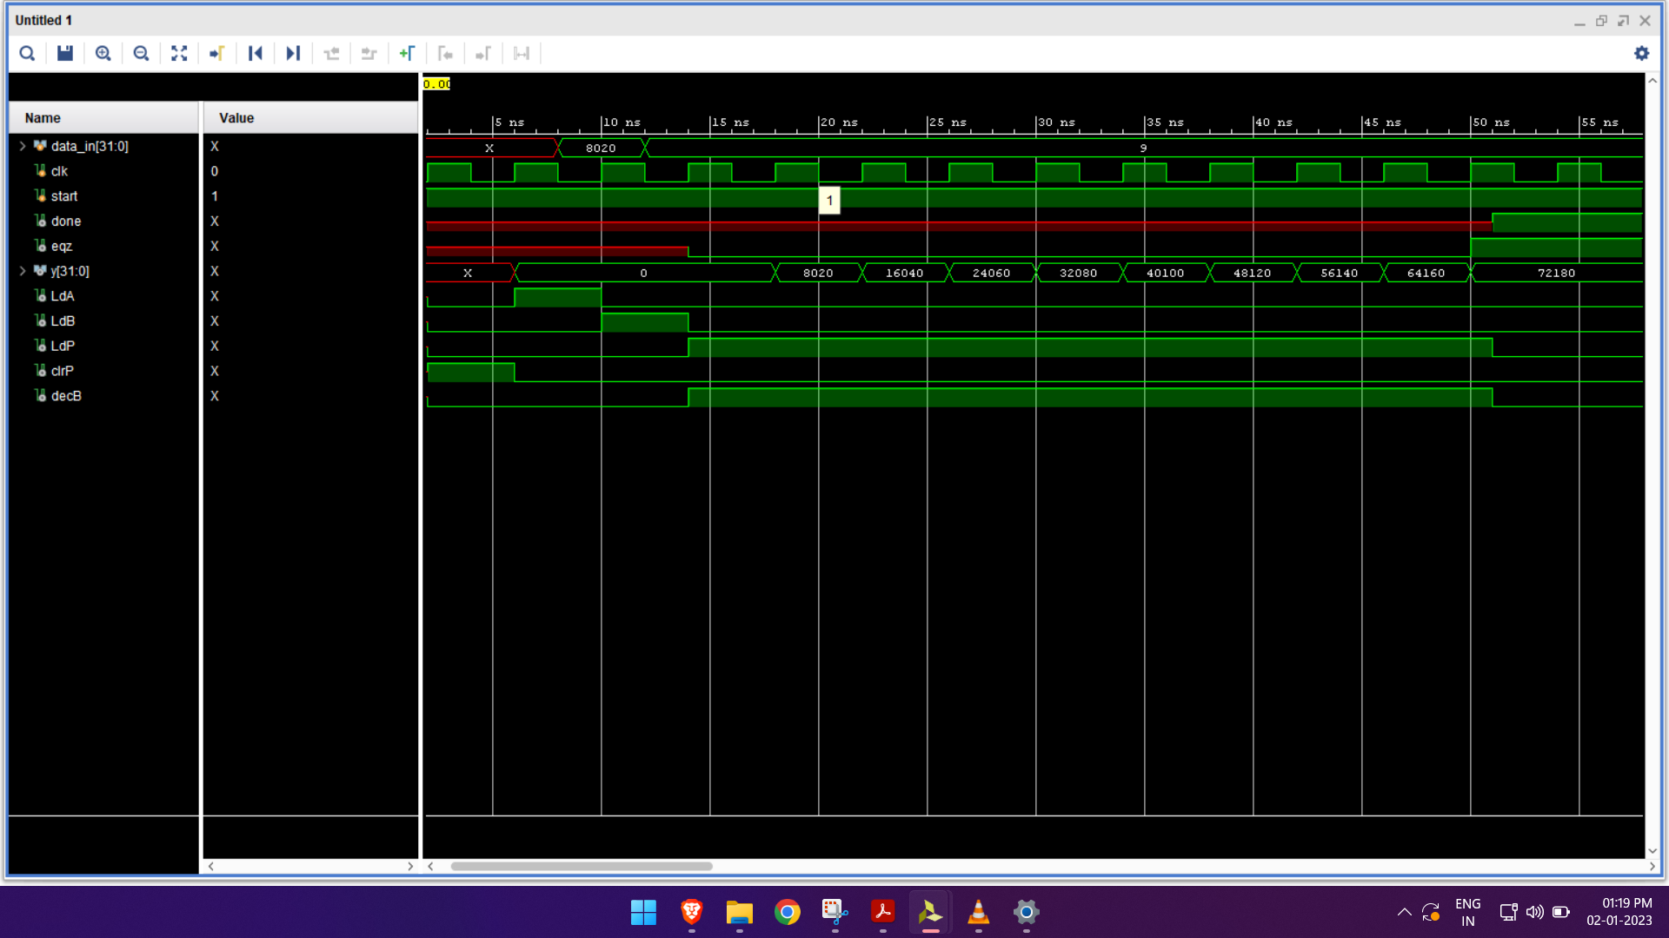Click the Add Marker icon
Screen dimensions: 1669x938
(x=407, y=54)
